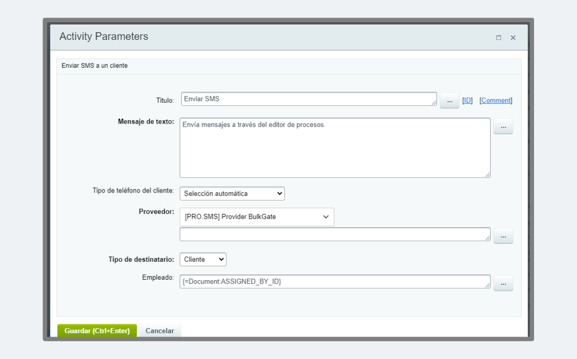Expand the Tipo de teléfono del cliente dropdown
Screen dimensions: 577x359
tap(232, 193)
